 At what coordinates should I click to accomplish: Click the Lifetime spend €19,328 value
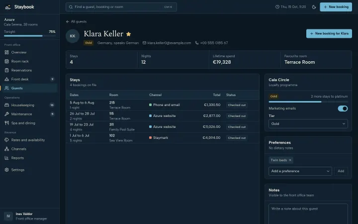[222, 62]
